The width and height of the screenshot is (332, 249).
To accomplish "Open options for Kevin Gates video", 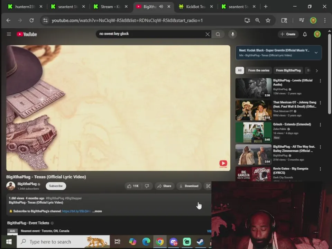I will tap(320, 169).
